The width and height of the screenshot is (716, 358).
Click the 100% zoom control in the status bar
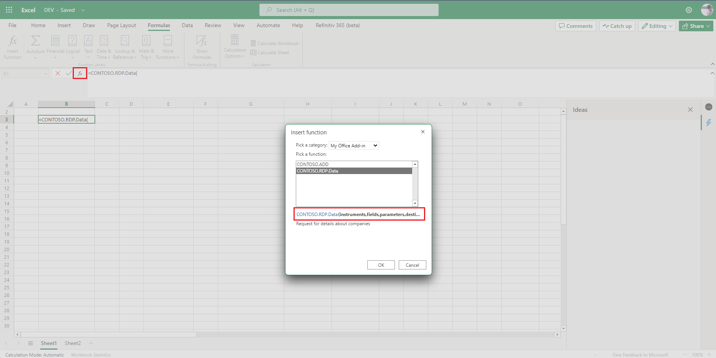click(697, 355)
